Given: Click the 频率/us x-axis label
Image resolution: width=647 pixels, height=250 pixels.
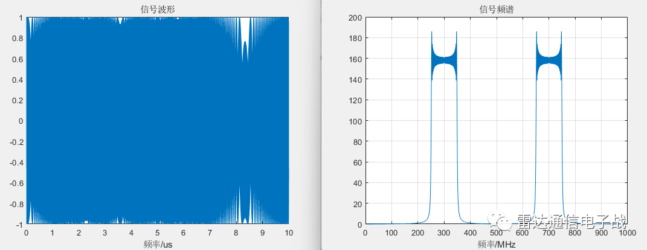Looking at the screenshot, I should tap(157, 243).
